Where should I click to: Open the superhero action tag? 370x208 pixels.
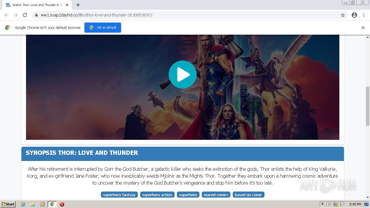coord(157,195)
